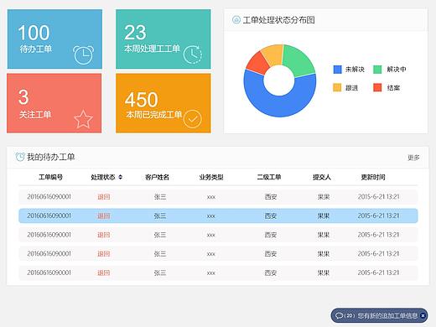Click 我的待办工单 section title
This screenshot has width=436, height=327.
tap(51, 157)
